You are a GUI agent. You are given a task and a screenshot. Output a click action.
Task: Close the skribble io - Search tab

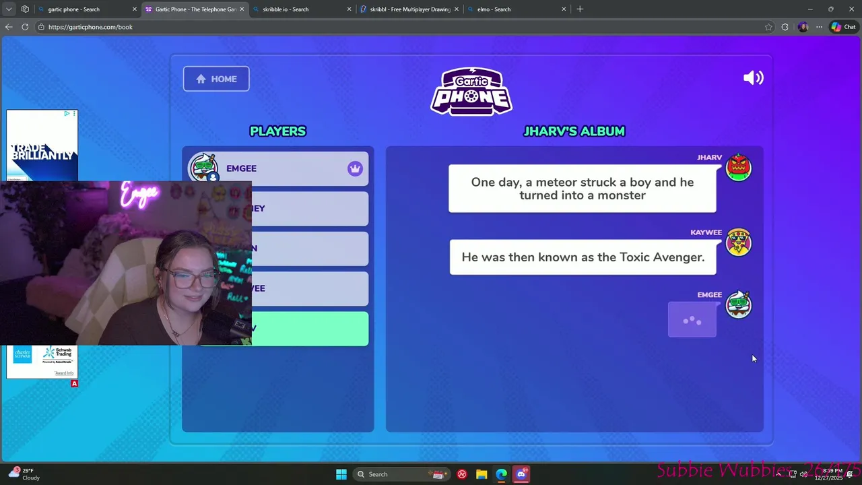click(x=349, y=9)
